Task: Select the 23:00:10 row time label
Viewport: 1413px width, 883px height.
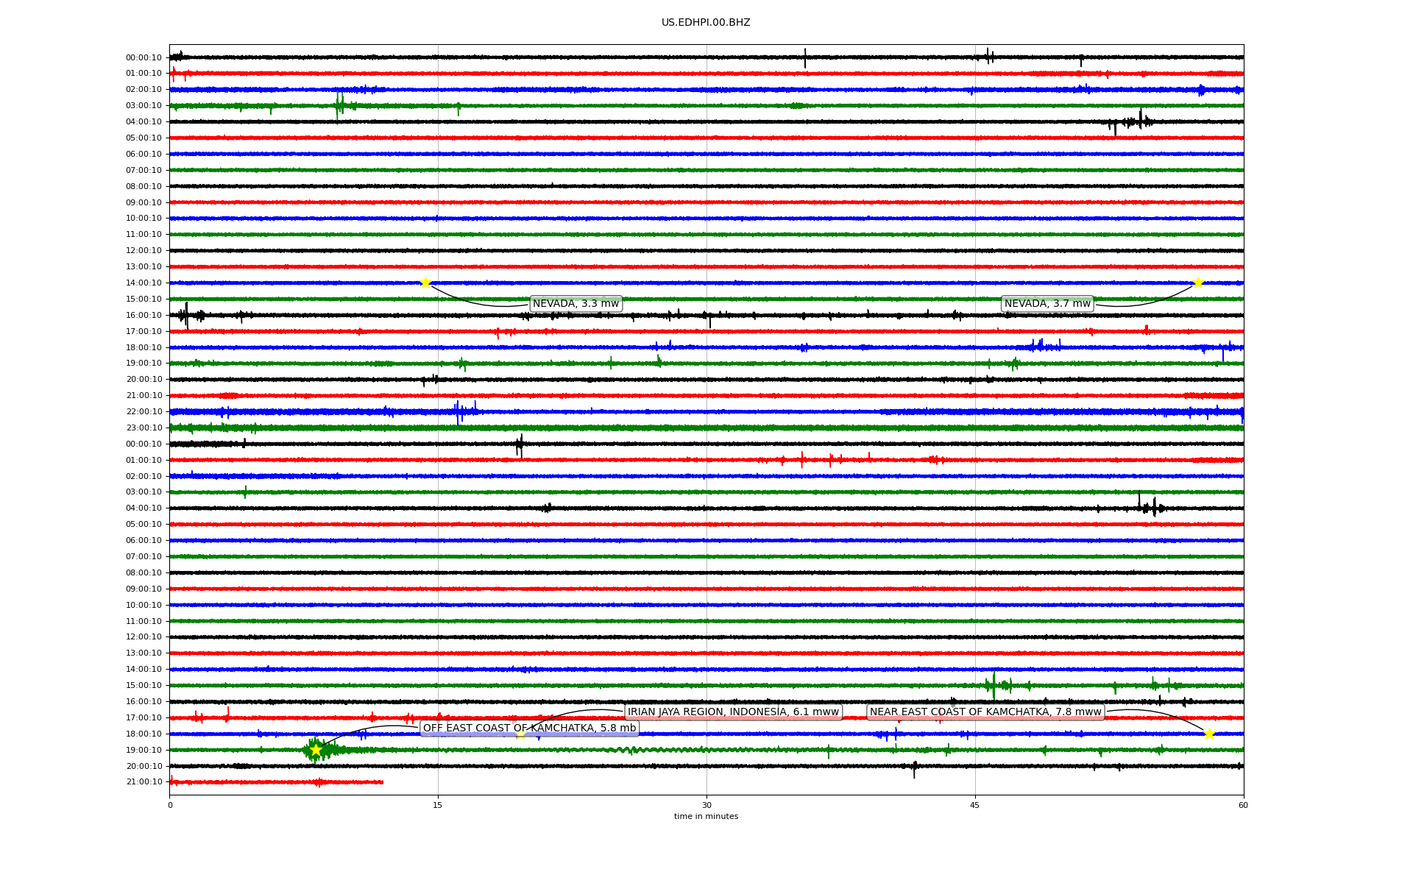Action: pos(144,428)
